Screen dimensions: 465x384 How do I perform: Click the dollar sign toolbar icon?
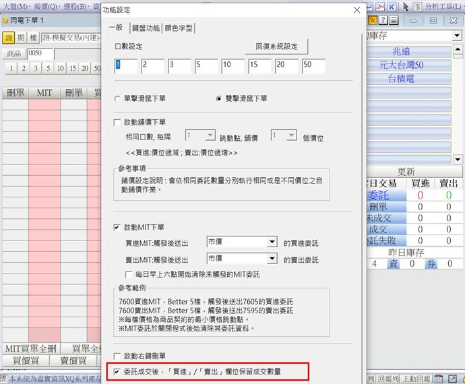pyautogui.click(x=418, y=6)
